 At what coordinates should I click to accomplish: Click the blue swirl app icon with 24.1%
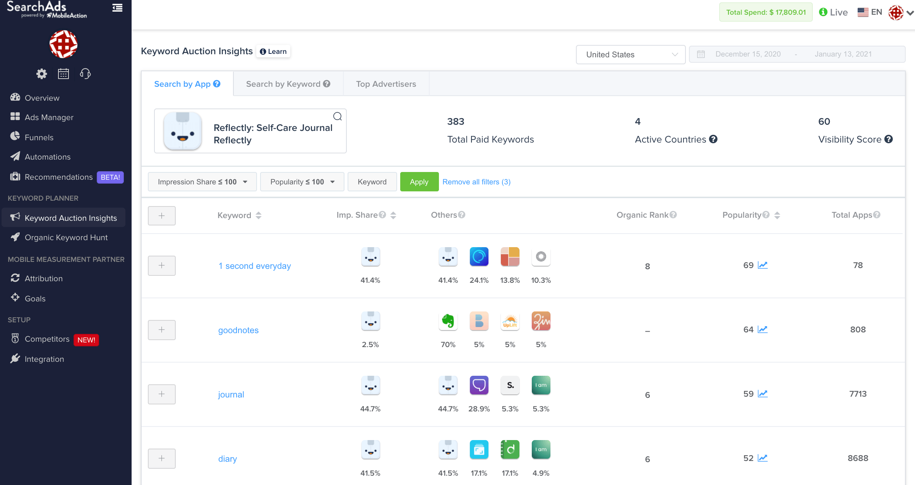click(x=479, y=257)
